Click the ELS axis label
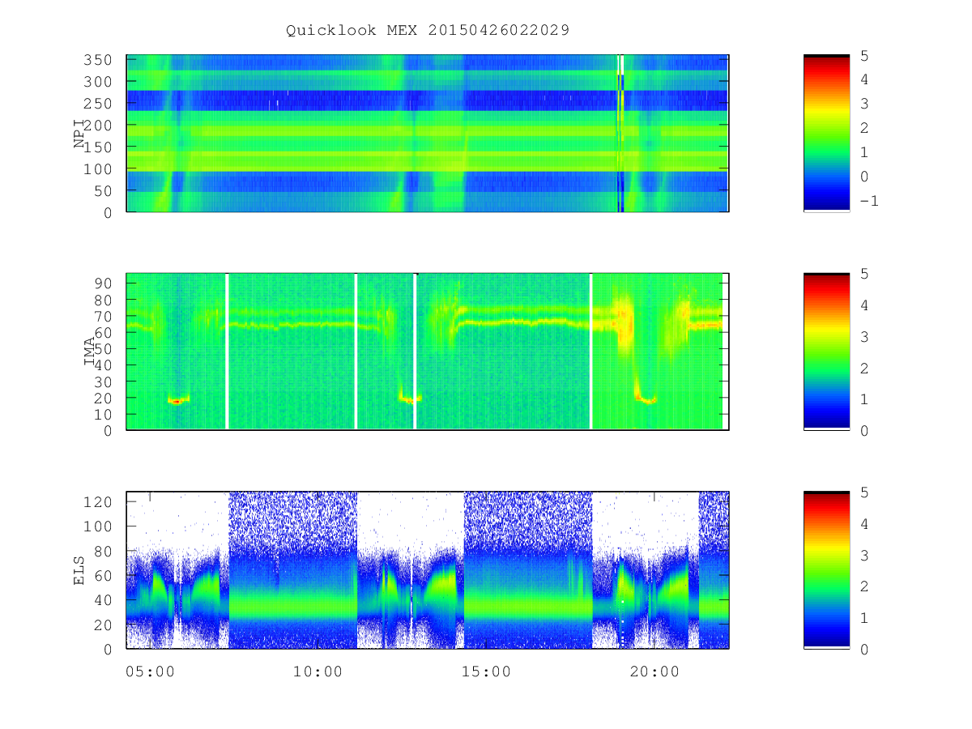The image size is (972, 729). 79,570
